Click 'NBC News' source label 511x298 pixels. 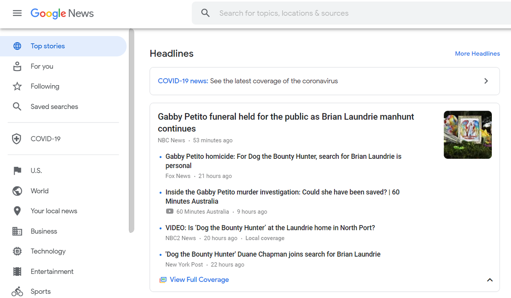click(x=172, y=140)
